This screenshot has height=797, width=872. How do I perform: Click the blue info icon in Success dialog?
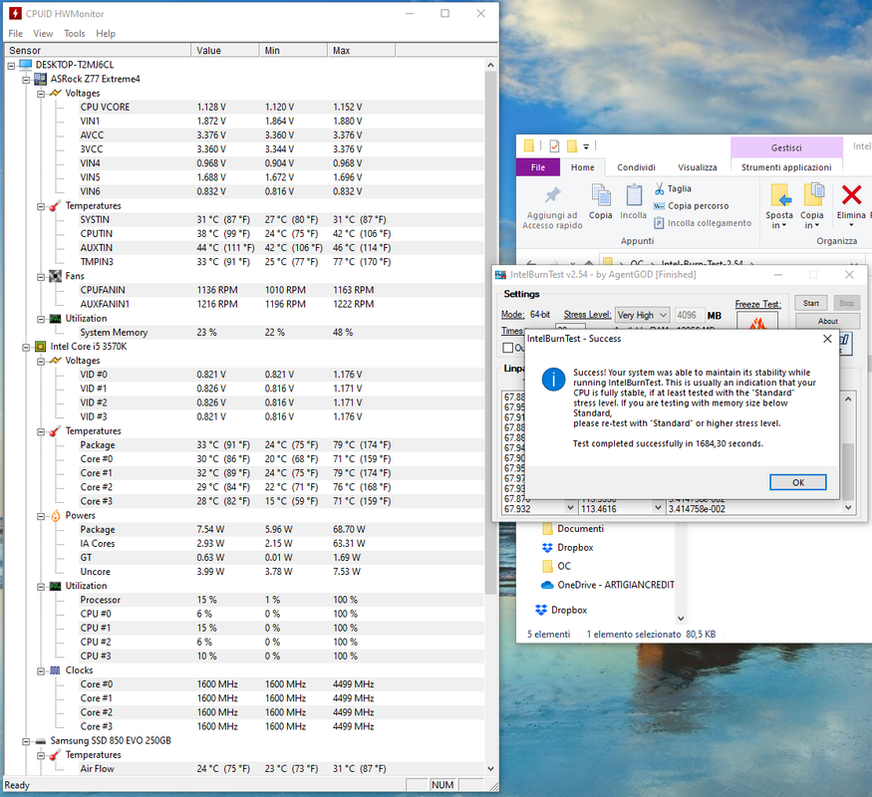pyautogui.click(x=553, y=380)
